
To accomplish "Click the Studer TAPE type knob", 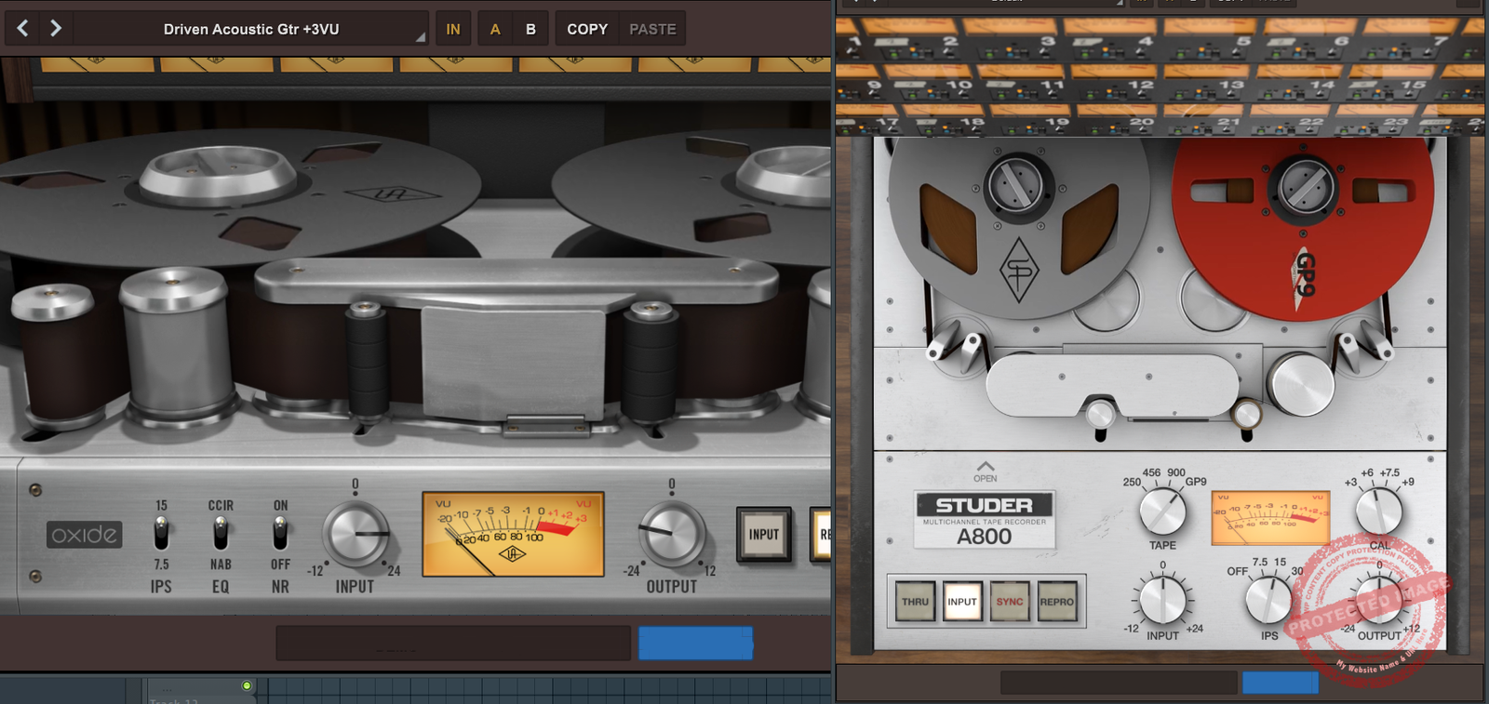I will point(1162,511).
